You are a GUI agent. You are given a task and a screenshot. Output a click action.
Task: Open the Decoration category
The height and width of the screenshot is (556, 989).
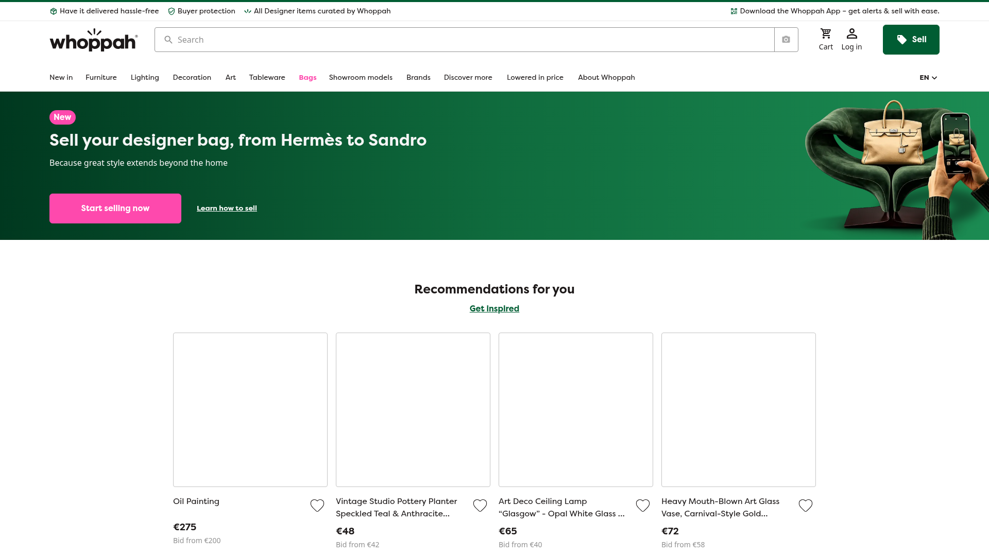pos(192,78)
